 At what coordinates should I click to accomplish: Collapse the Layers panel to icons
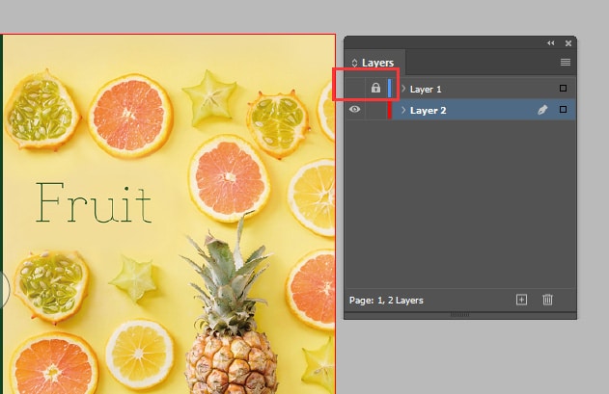(x=551, y=43)
